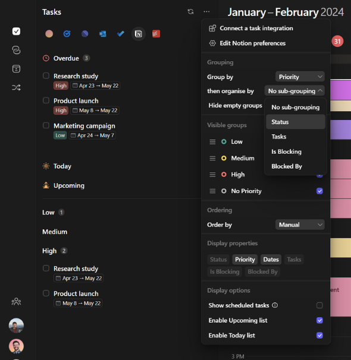Image resolution: width=351 pixels, height=360 pixels.
Task: Click the Upcoming list icon
Action: click(46, 185)
